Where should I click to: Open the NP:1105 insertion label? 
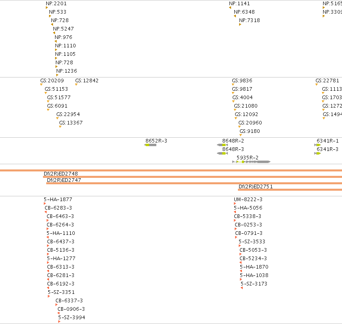[65, 54]
